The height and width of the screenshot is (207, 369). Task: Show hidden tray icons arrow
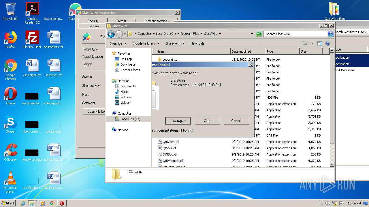(x=321, y=203)
